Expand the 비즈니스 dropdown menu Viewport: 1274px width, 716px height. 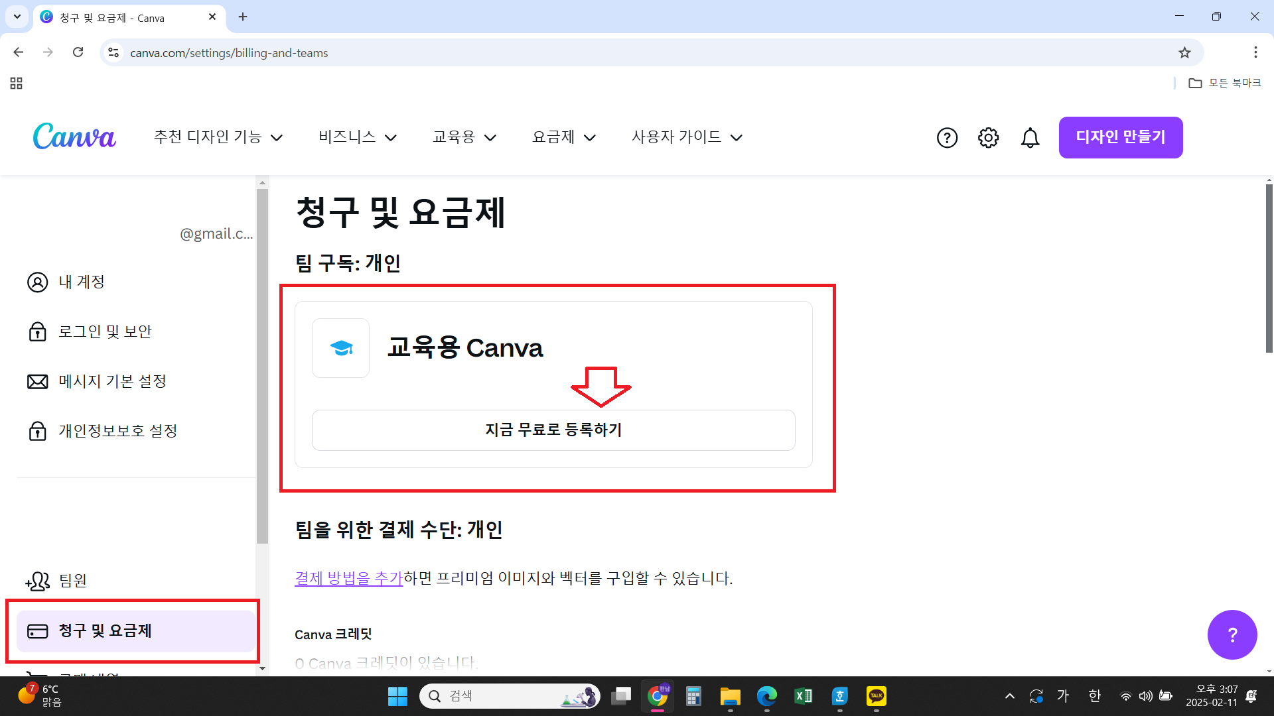click(x=356, y=137)
